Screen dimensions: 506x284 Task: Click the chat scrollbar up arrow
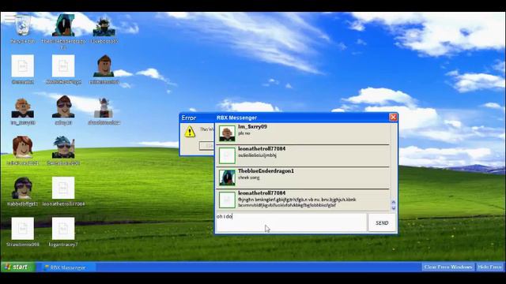tap(394, 203)
